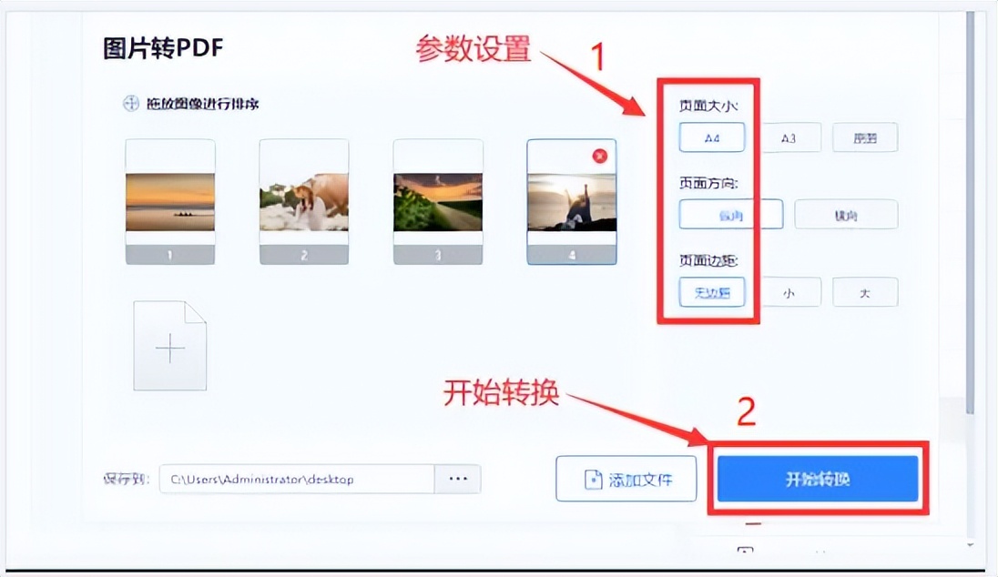This screenshot has height=577, width=998.
Task: Choose large page margin
Action: tap(865, 293)
